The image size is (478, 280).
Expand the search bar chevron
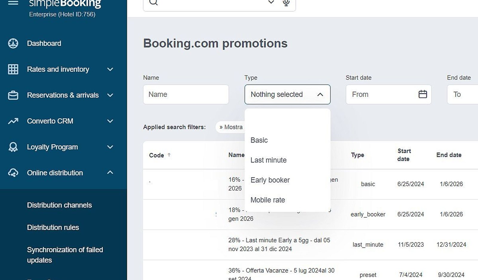pos(271,2)
